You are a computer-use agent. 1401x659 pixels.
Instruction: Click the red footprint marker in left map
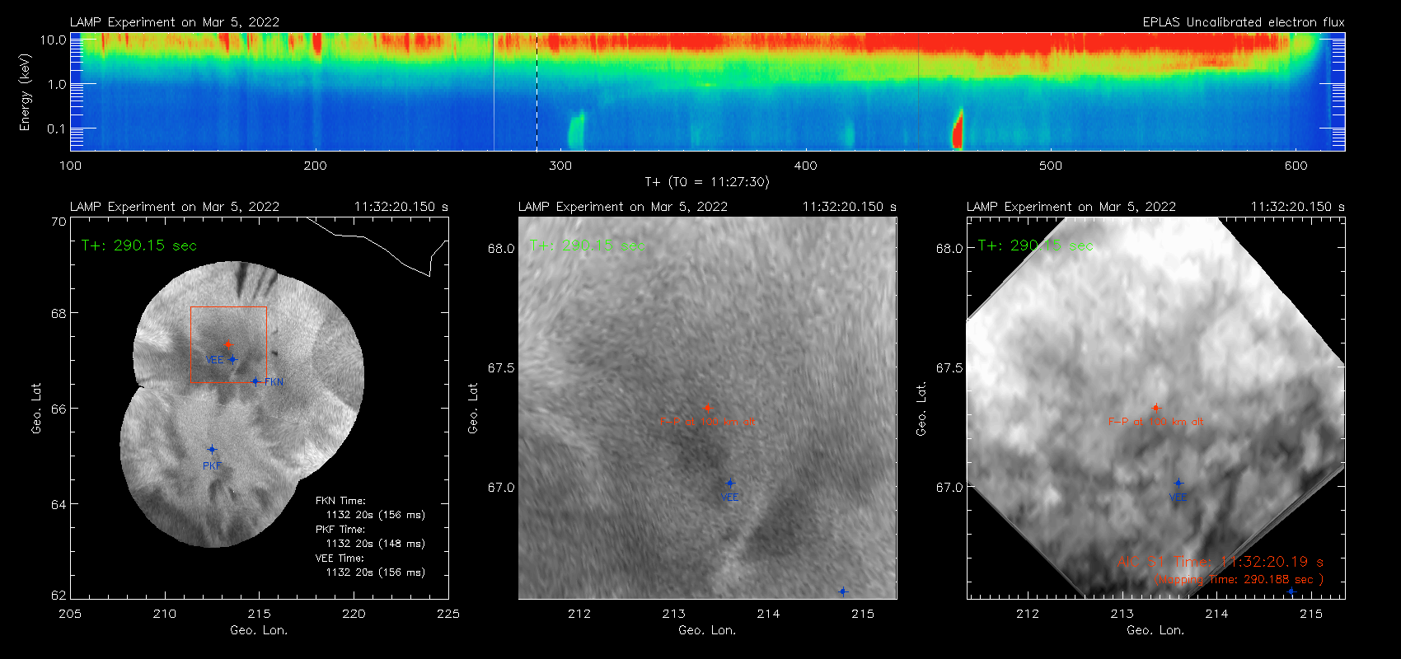(x=228, y=344)
